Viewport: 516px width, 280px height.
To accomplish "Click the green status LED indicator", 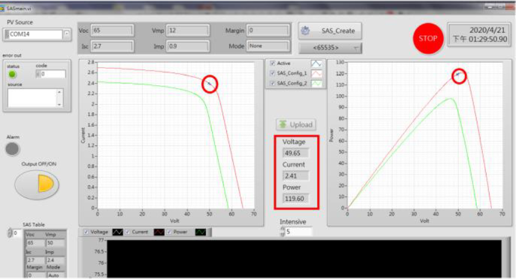I will (x=12, y=74).
